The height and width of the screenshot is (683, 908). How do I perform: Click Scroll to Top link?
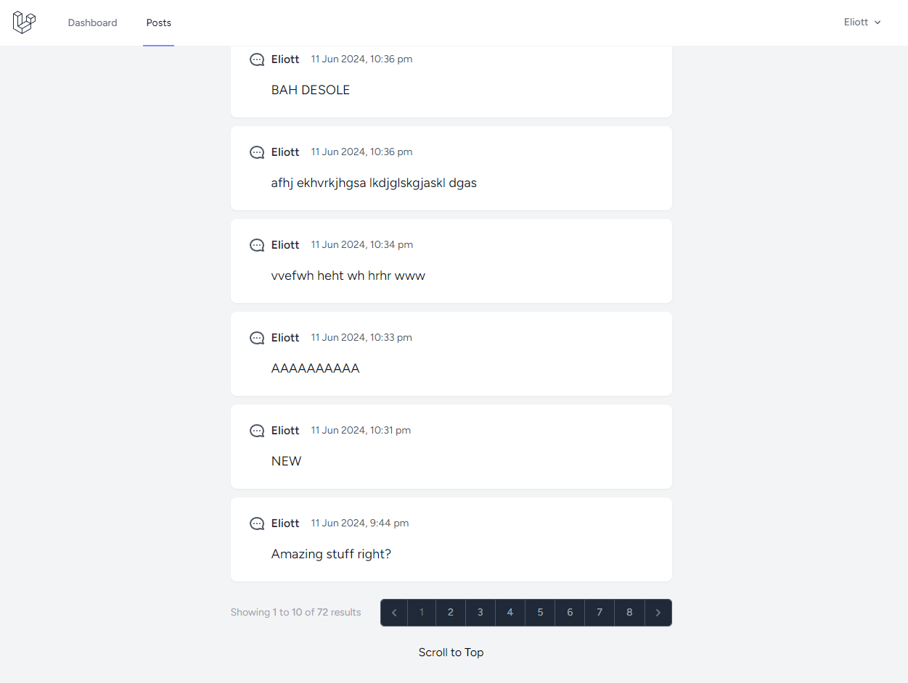tap(451, 653)
